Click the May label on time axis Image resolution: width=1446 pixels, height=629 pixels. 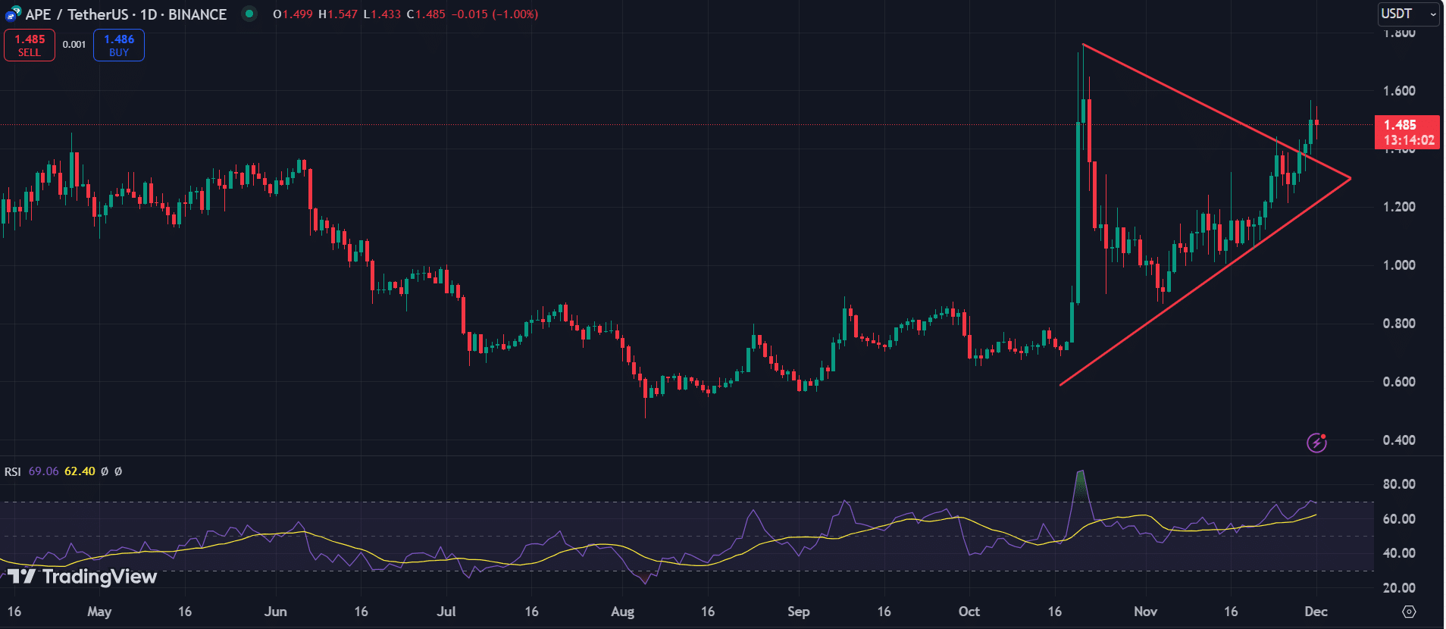click(99, 612)
